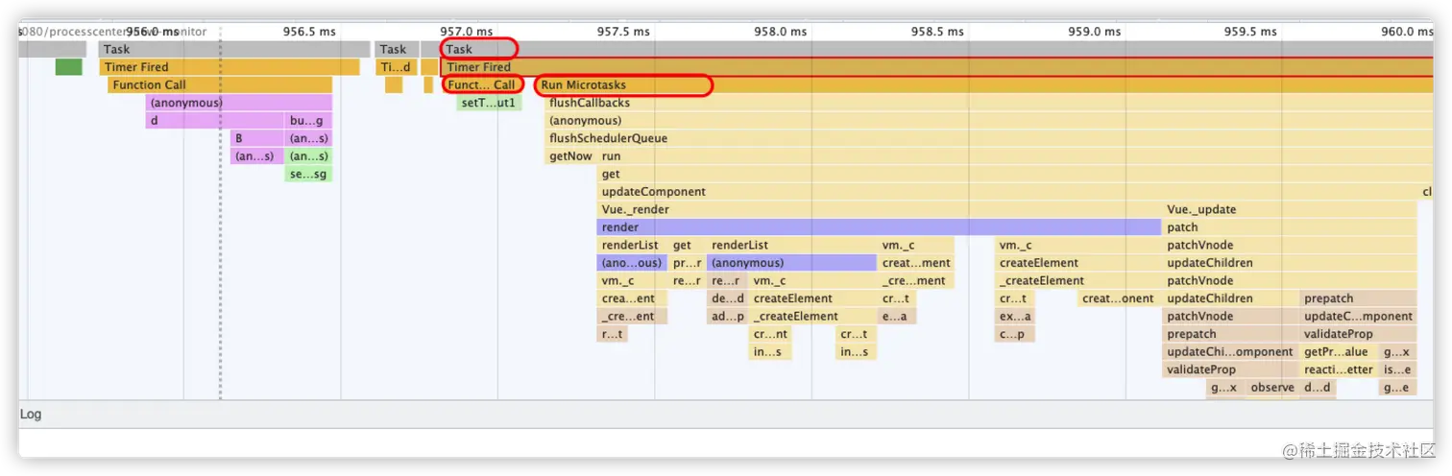Screen dimensions: 1452x476
Task: Select the beige '(anonymous)' entry below flushCallbacks
Action: click(x=989, y=121)
